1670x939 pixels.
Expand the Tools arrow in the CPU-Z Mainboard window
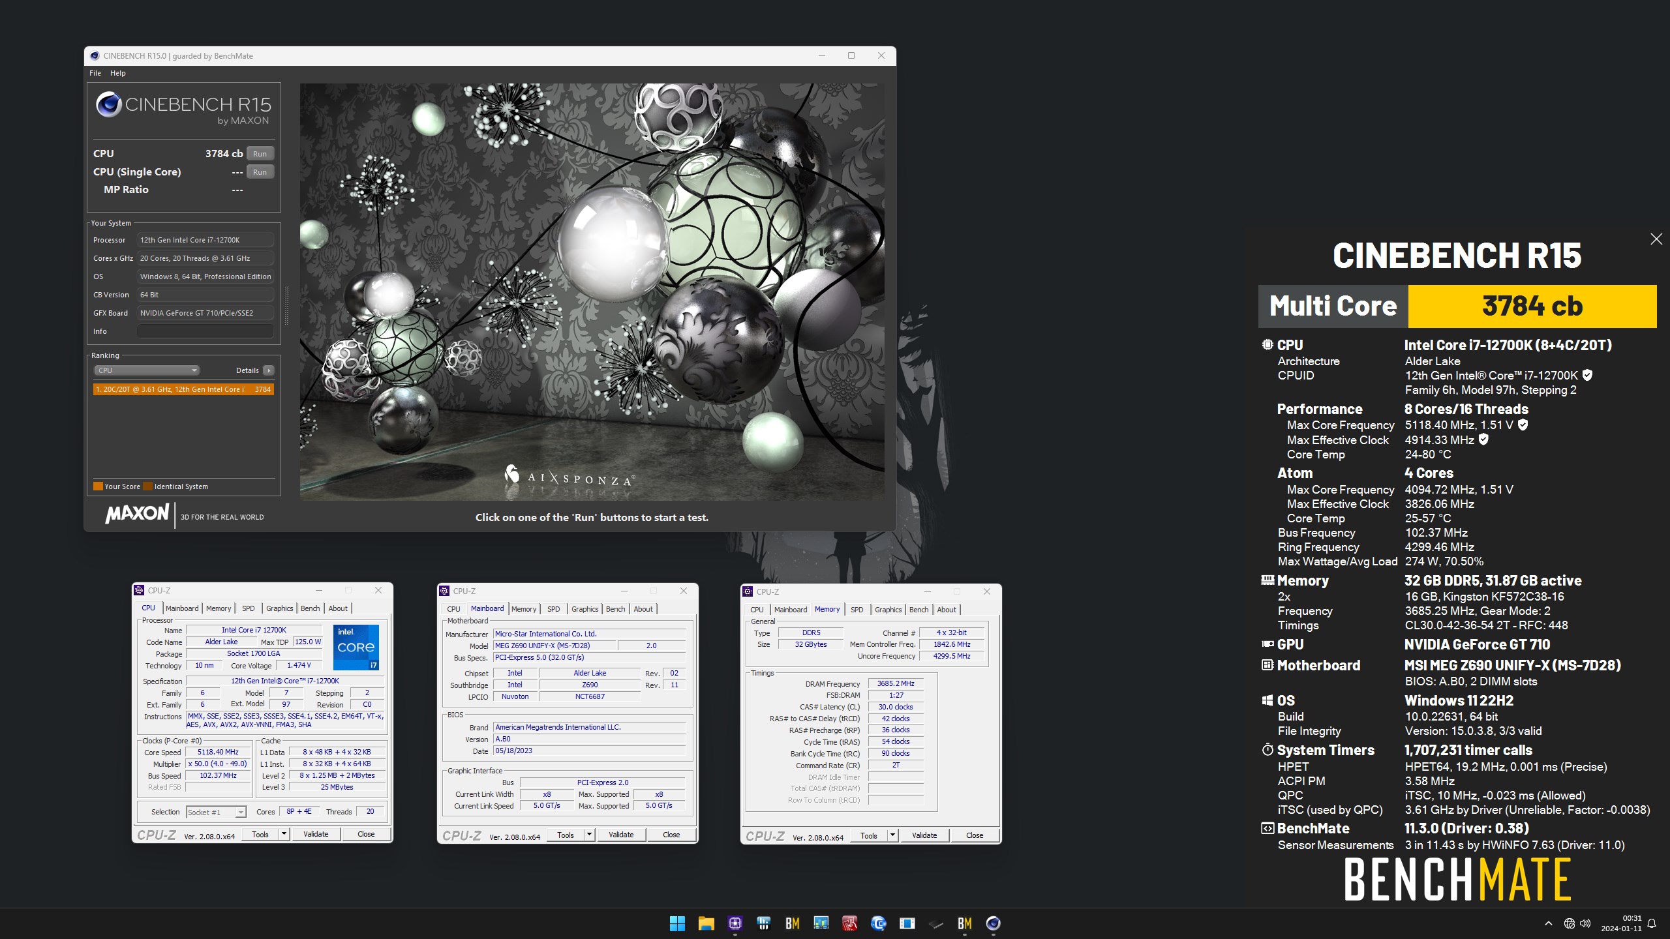click(589, 835)
